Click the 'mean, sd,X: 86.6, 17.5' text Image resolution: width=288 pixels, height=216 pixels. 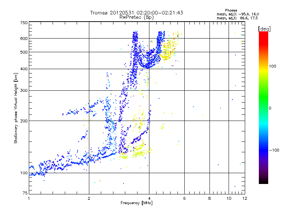[x=237, y=18]
